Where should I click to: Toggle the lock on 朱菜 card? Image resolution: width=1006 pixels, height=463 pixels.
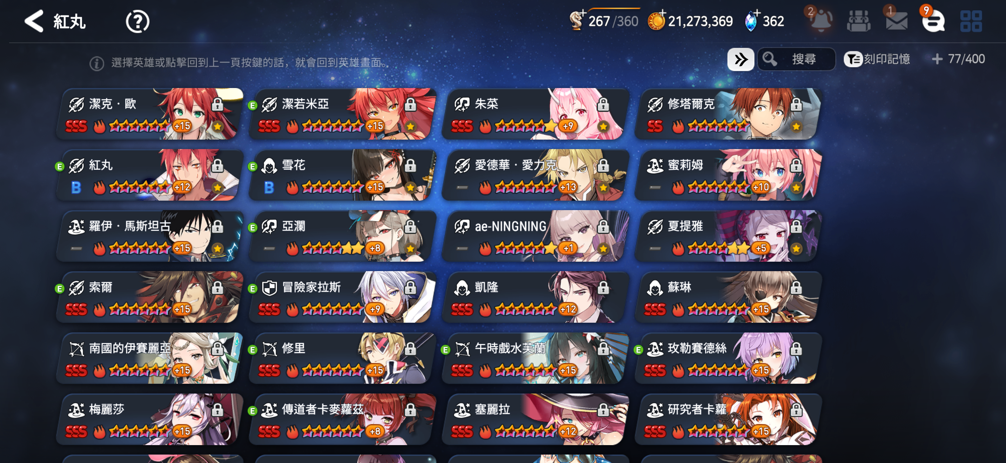(603, 105)
